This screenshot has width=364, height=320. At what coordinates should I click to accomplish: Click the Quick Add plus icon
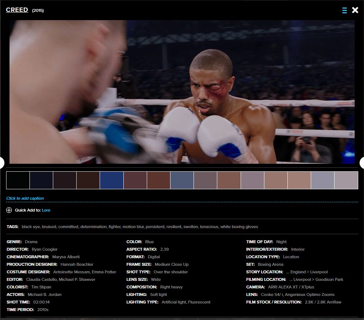(x=9, y=210)
